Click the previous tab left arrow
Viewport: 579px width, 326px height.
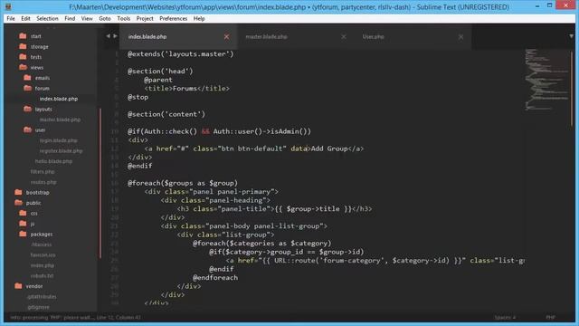pos(108,36)
